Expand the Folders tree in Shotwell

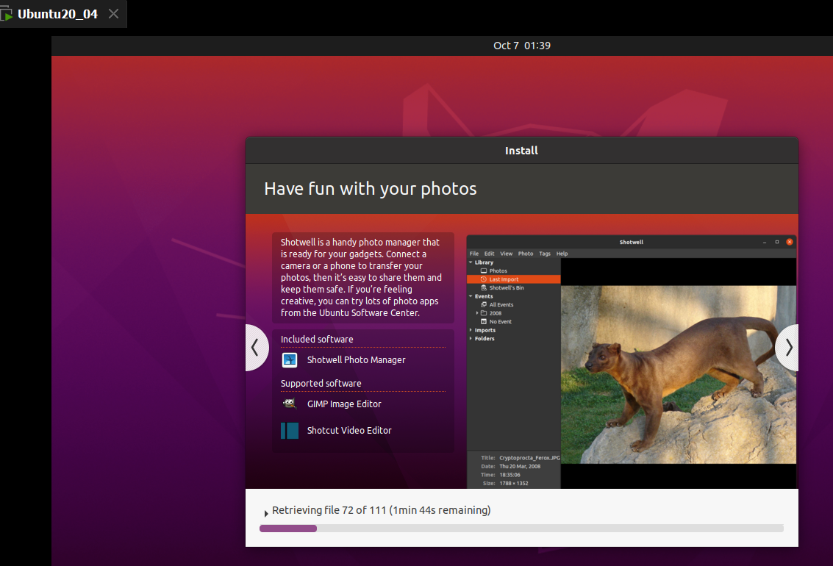(x=471, y=339)
